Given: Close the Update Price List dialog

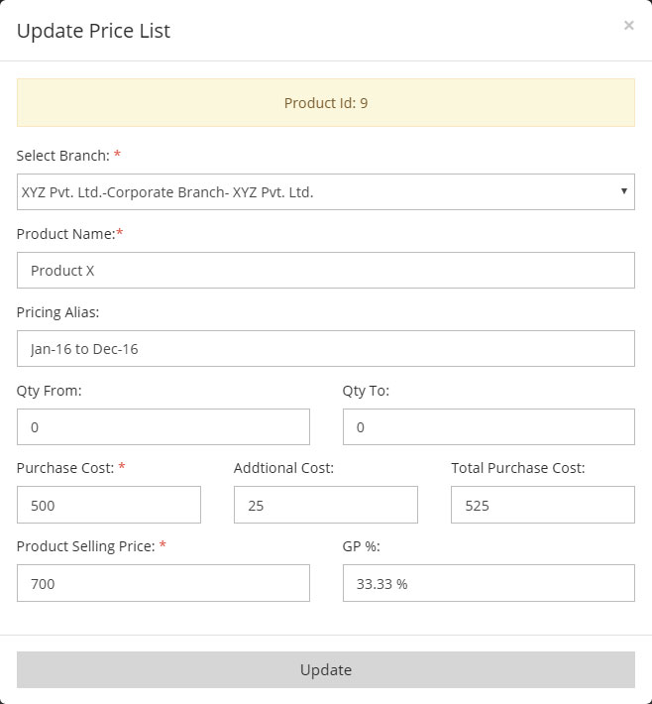Looking at the screenshot, I should (x=628, y=25).
